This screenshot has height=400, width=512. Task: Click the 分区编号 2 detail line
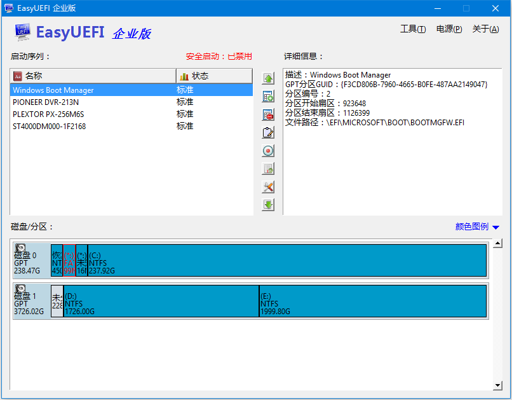click(x=307, y=94)
